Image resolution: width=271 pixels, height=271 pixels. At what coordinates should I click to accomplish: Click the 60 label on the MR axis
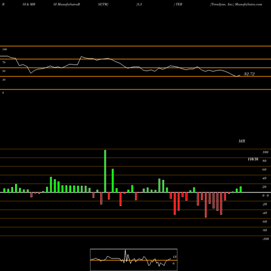pos(264,170)
